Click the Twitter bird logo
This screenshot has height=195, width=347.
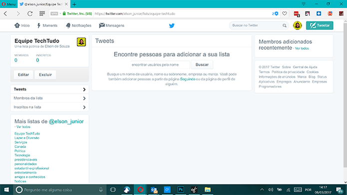coord(172,25)
